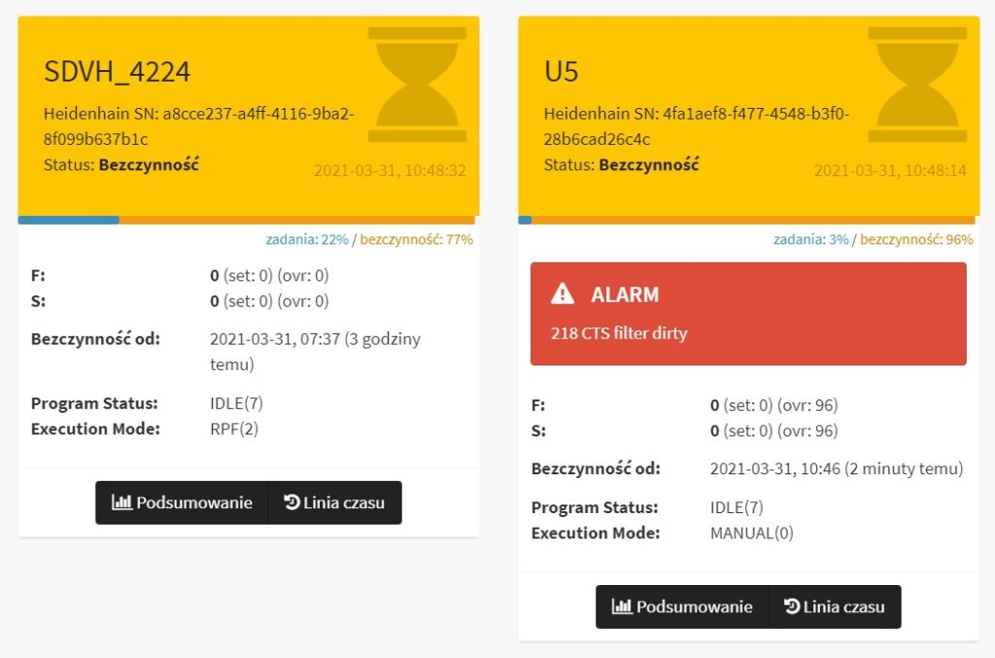Click the orange idle segment of U5 progress bar
The image size is (995, 658).
pyautogui.click(x=753, y=221)
